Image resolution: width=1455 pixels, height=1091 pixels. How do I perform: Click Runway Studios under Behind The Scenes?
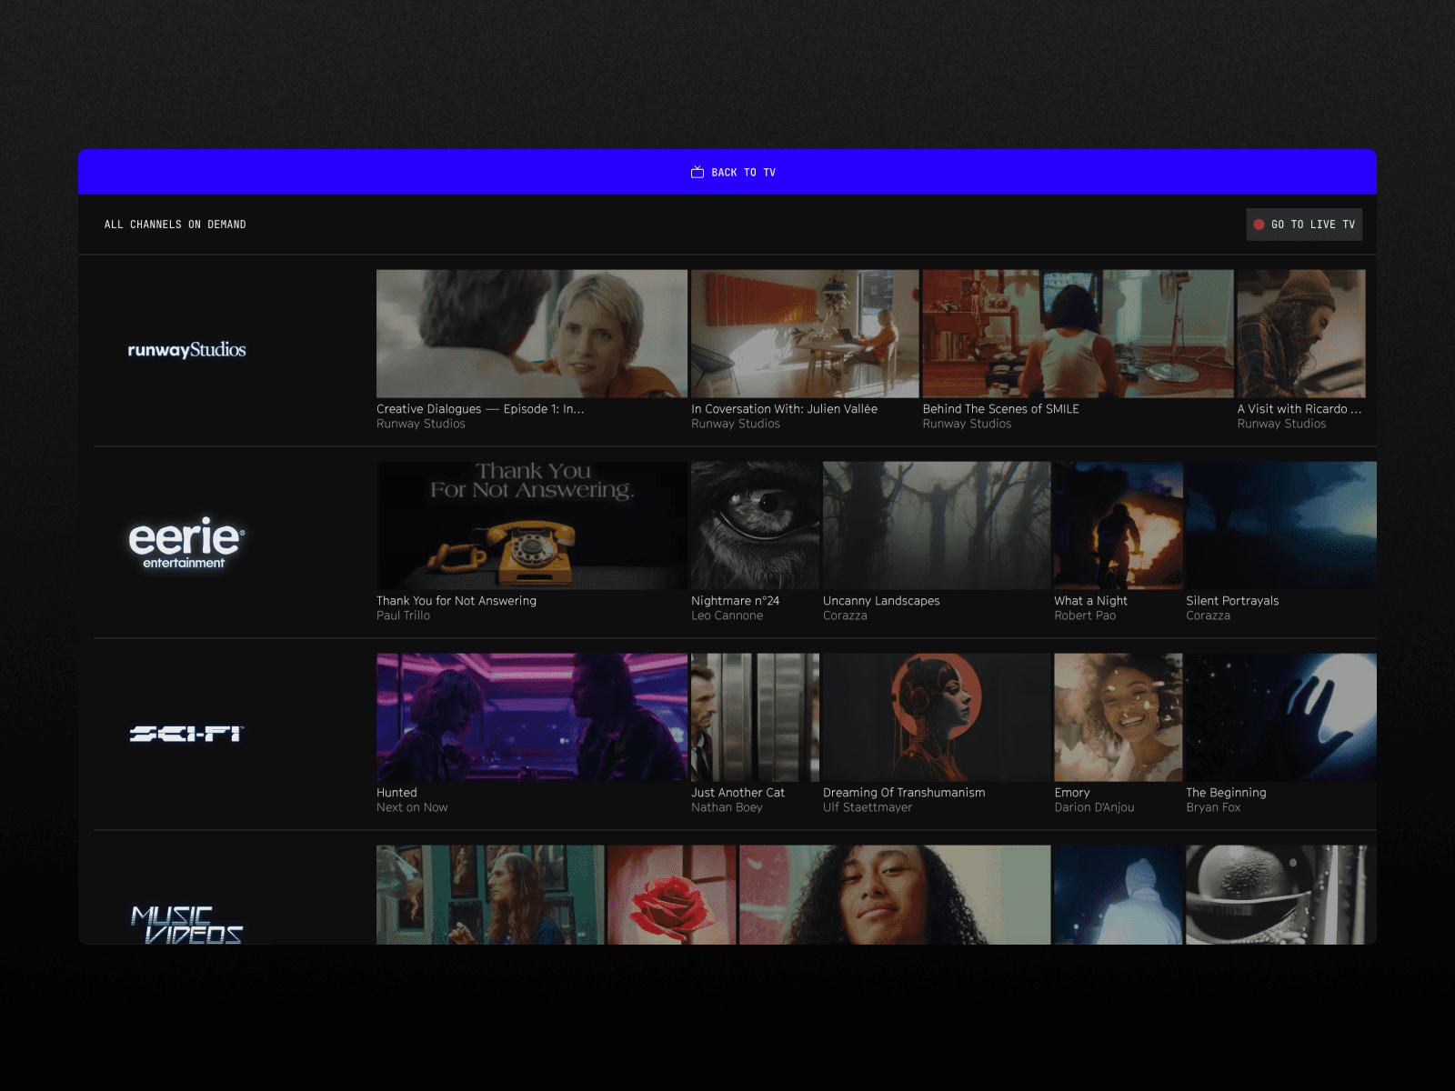tap(967, 424)
